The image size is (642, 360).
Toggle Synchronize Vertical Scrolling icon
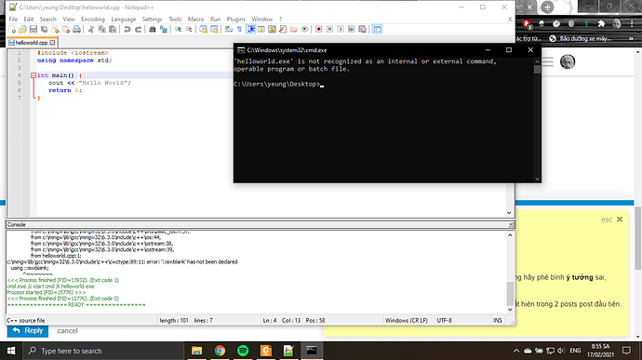[204, 30]
